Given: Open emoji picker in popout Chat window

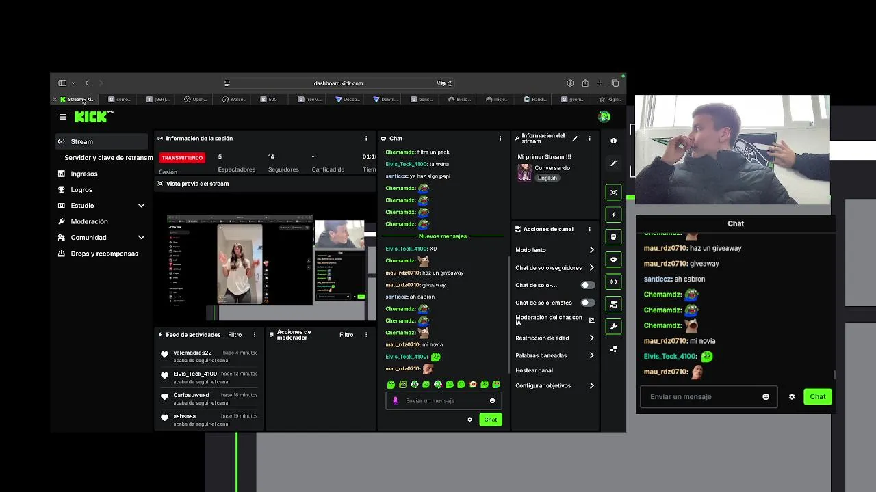Looking at the screenshot, I should coord(766,397).
